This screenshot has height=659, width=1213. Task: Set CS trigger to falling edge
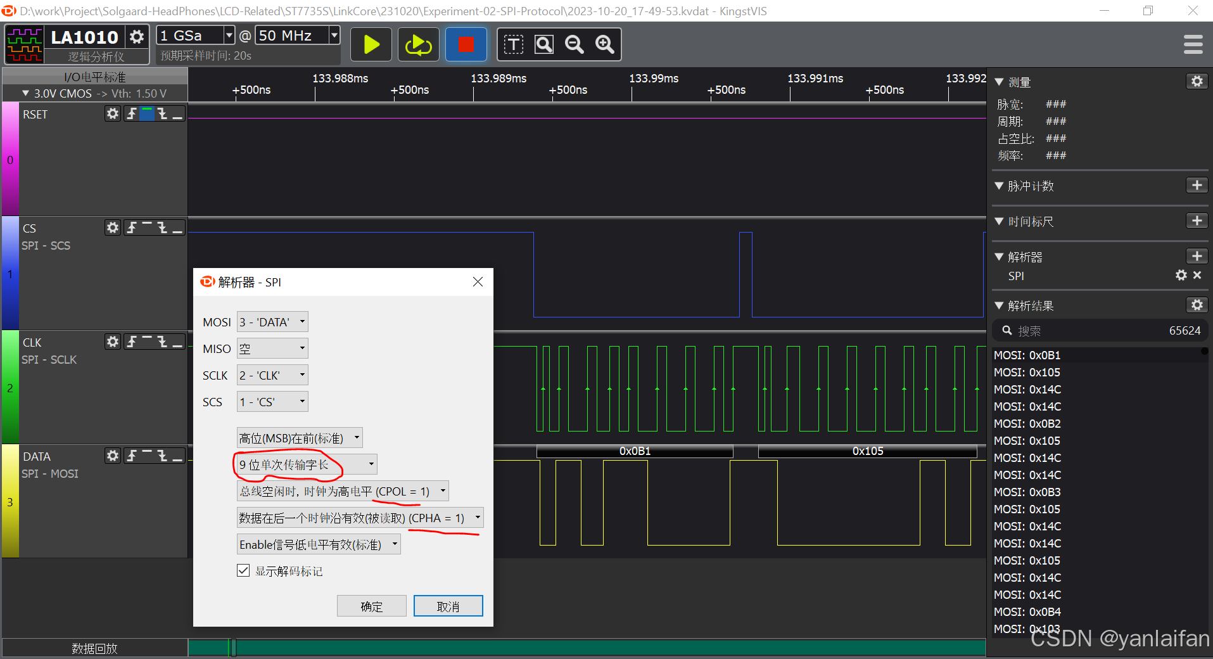tap(162, 227)
